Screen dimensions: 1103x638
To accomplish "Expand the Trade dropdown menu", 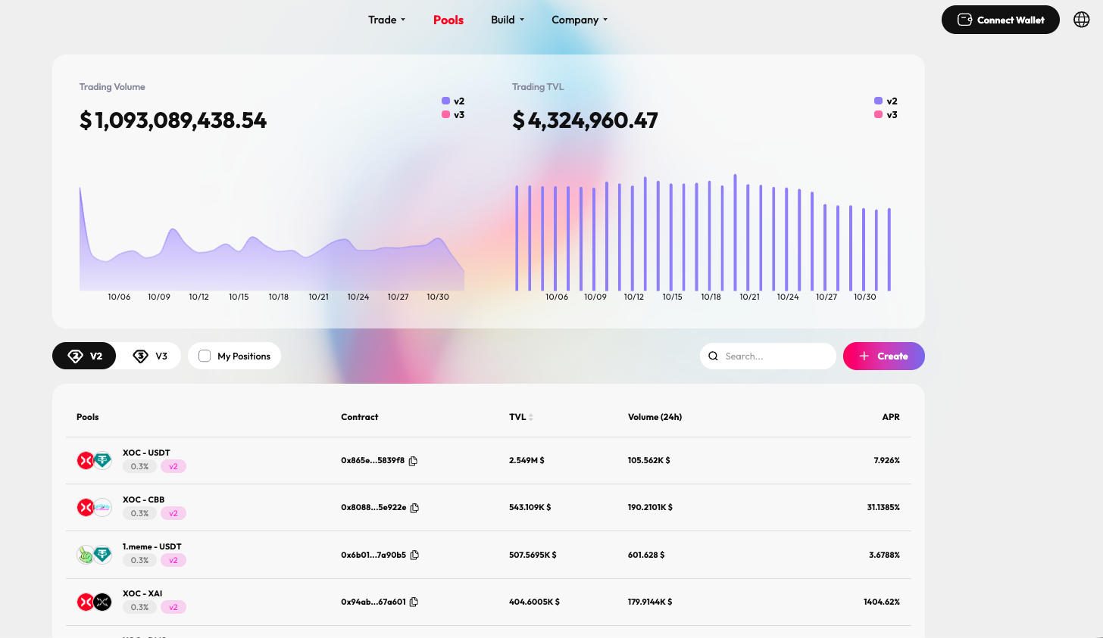I will (x=386, y=20).
